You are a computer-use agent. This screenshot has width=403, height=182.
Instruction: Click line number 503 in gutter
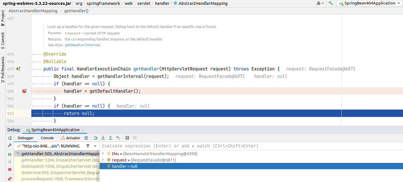pos(10,114)
